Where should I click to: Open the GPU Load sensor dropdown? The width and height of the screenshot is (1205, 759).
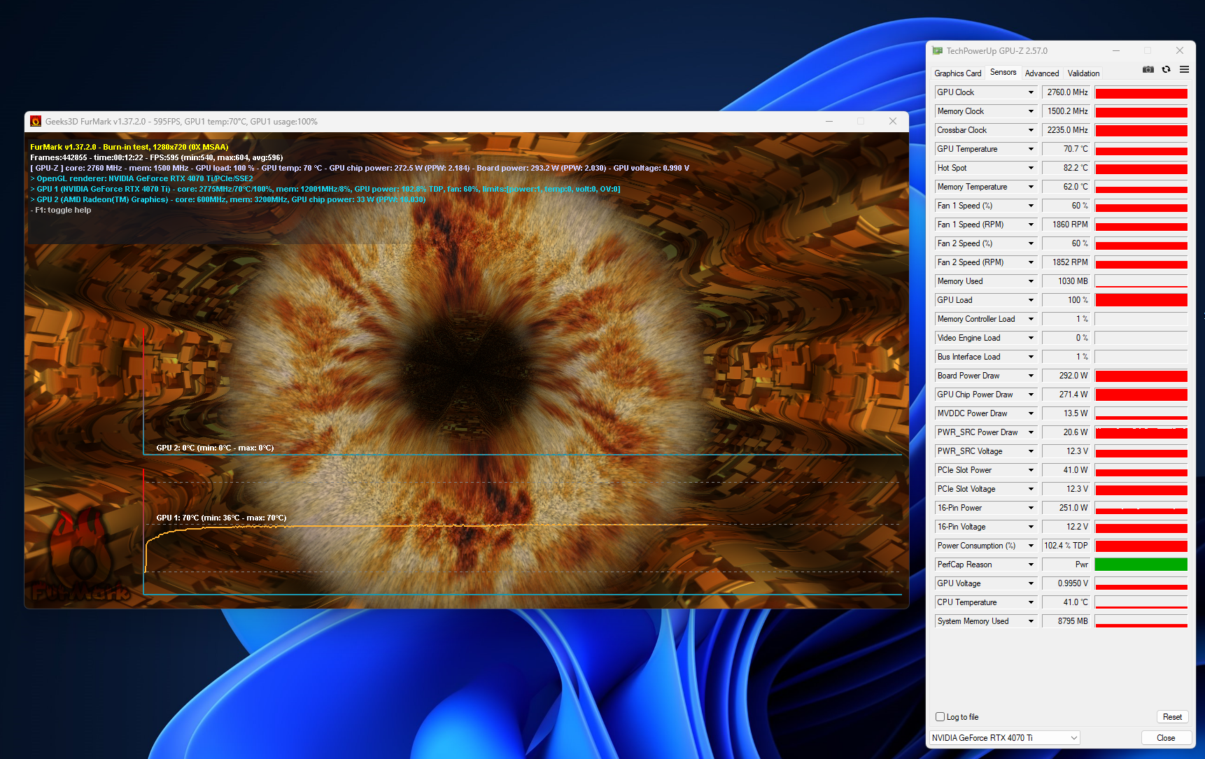(1031, 300)
